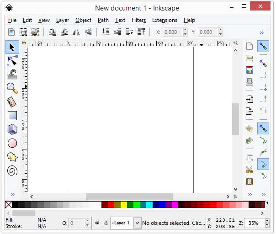Toggle snap to bounding box centers

[x=263, y=111]
